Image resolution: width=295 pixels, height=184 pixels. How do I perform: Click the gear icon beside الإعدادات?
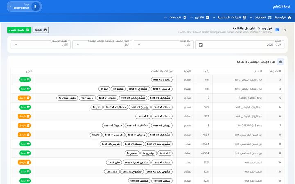point(185,18)
